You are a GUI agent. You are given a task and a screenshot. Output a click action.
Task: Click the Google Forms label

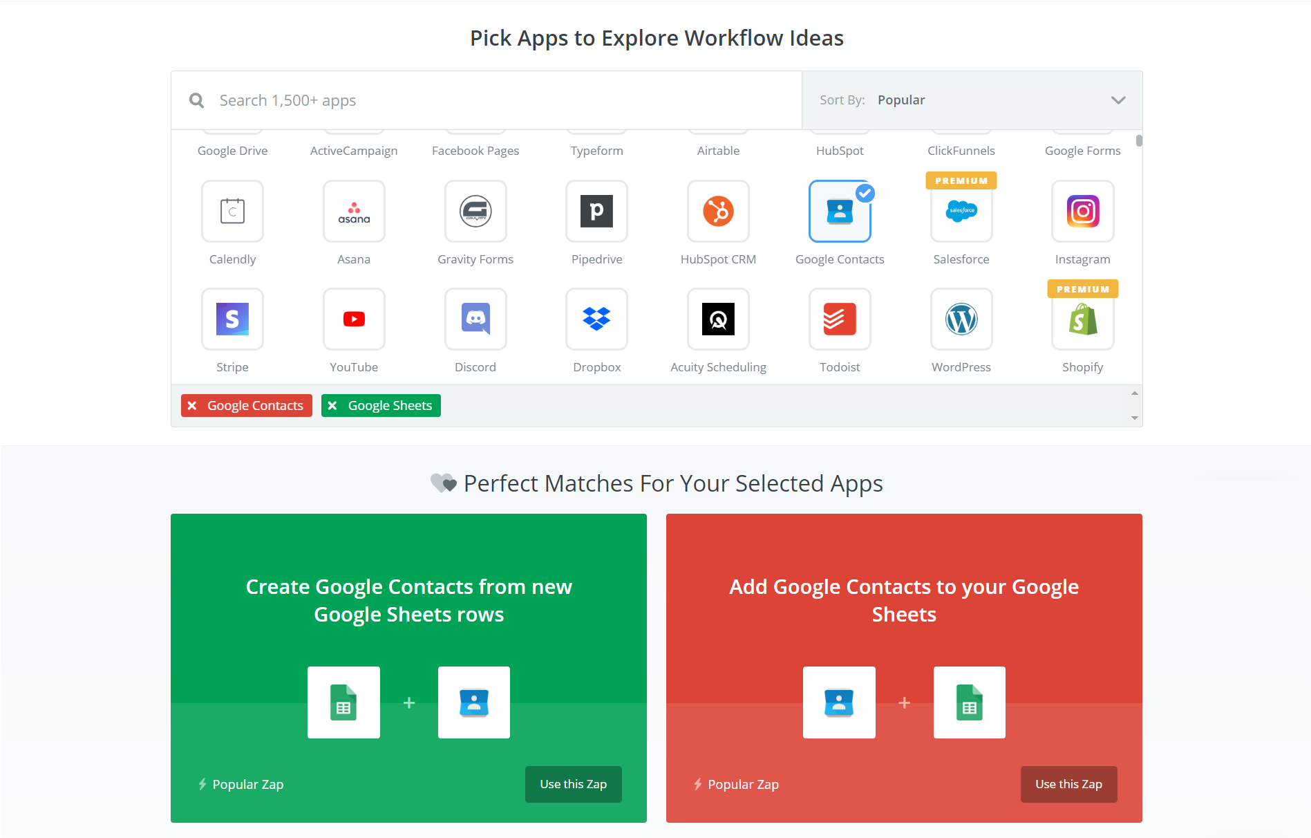1083,151
